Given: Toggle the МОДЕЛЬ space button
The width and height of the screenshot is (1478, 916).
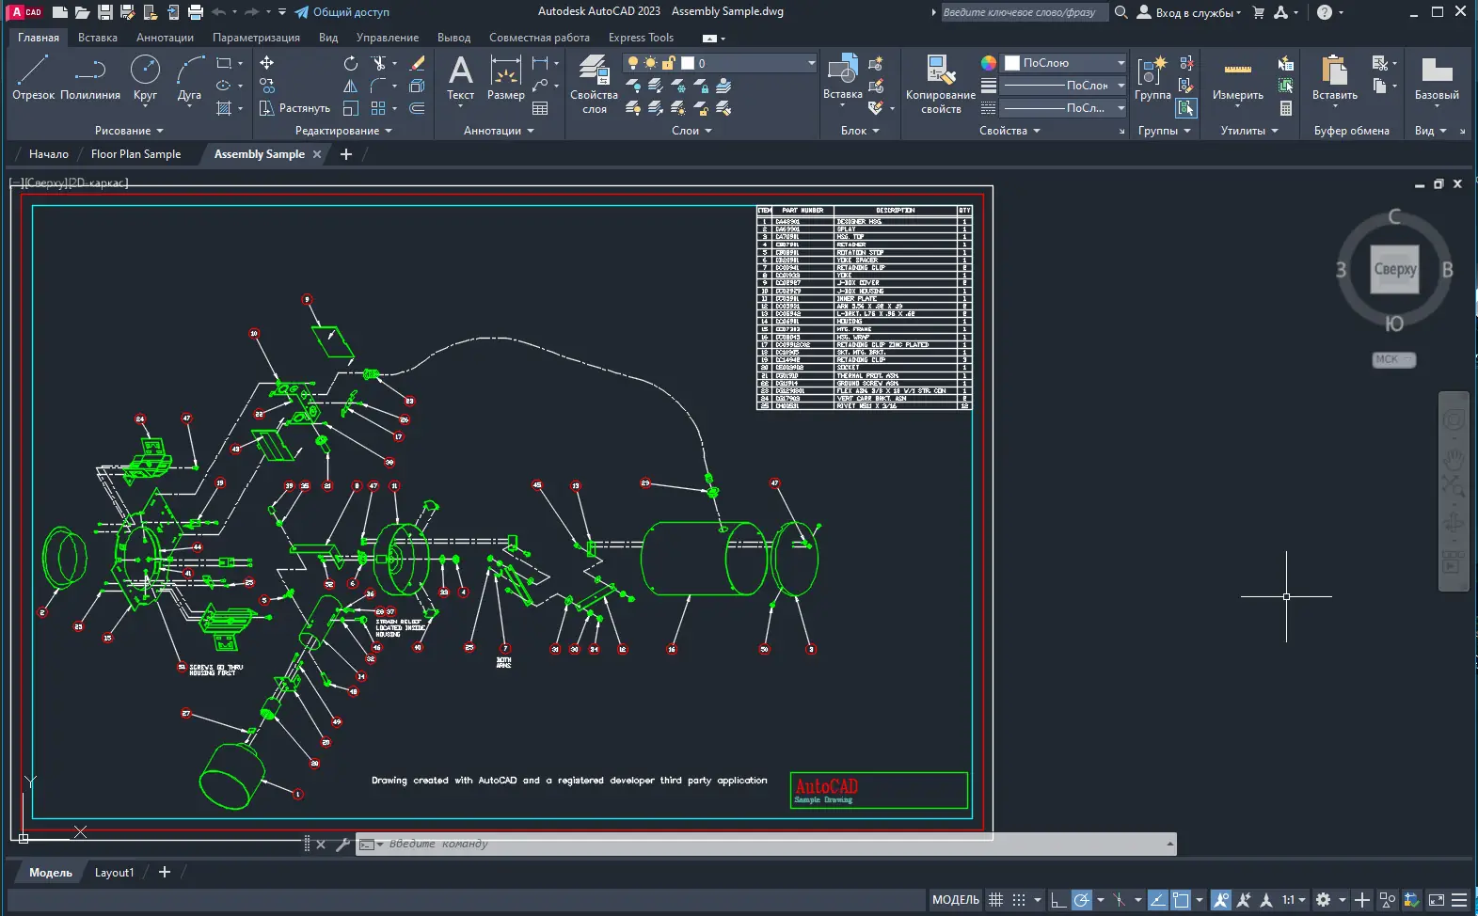Looking at the screenshot, I should (x=955, y=900).
